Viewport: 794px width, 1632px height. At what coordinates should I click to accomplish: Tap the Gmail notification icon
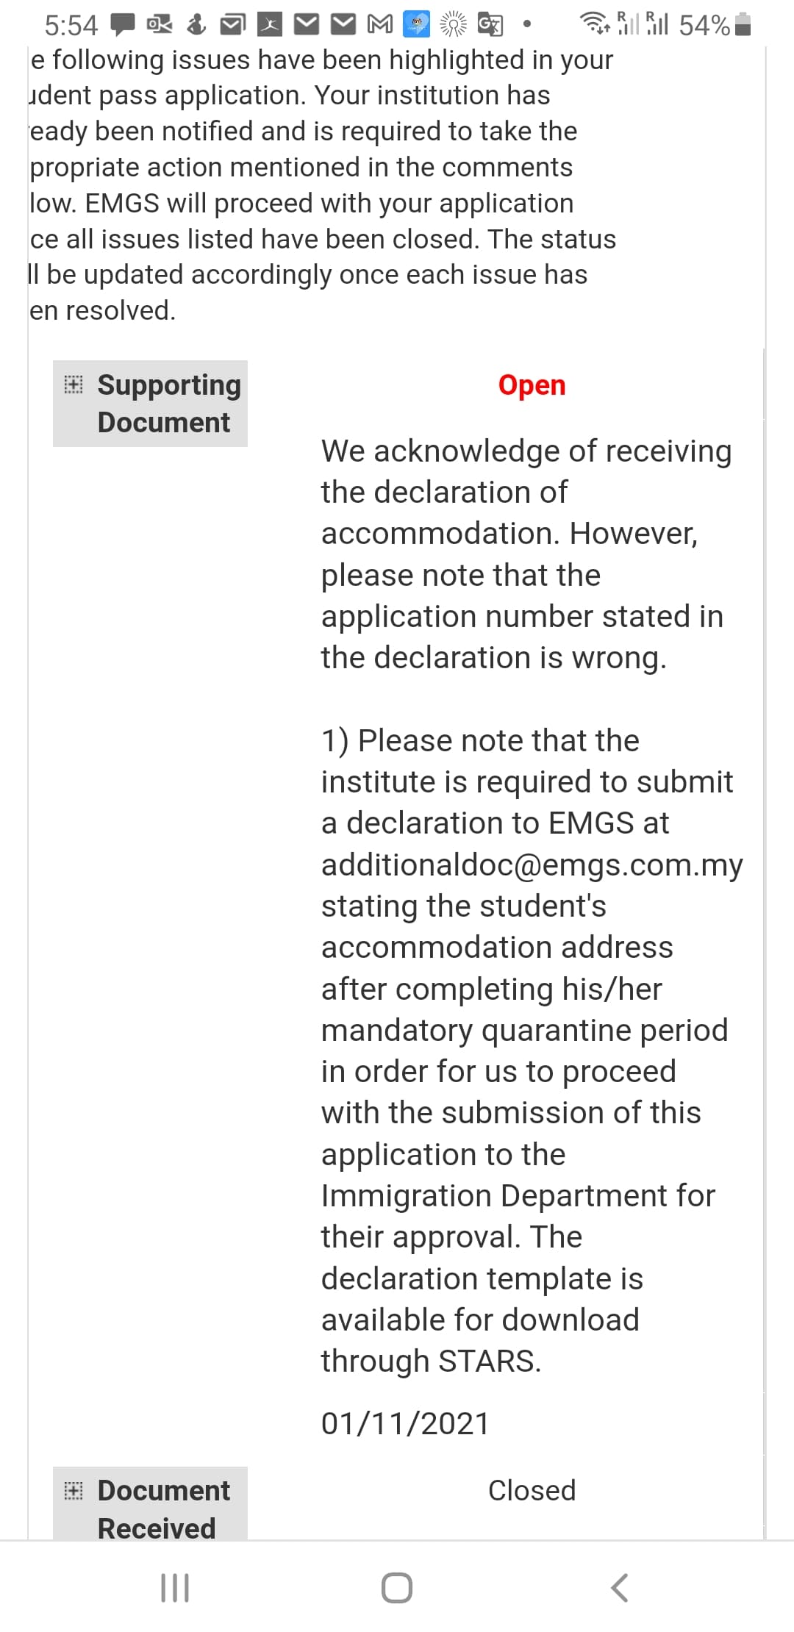pyautogui.click(x=379, y=25)
